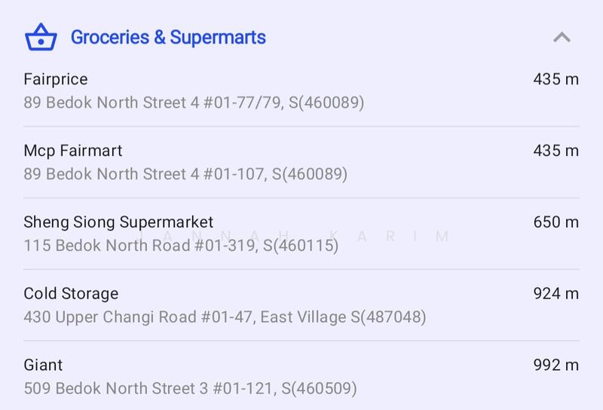Screen dimensions: 603x410
Task: Click the 992 m distance label
Action: coord(556,365)
